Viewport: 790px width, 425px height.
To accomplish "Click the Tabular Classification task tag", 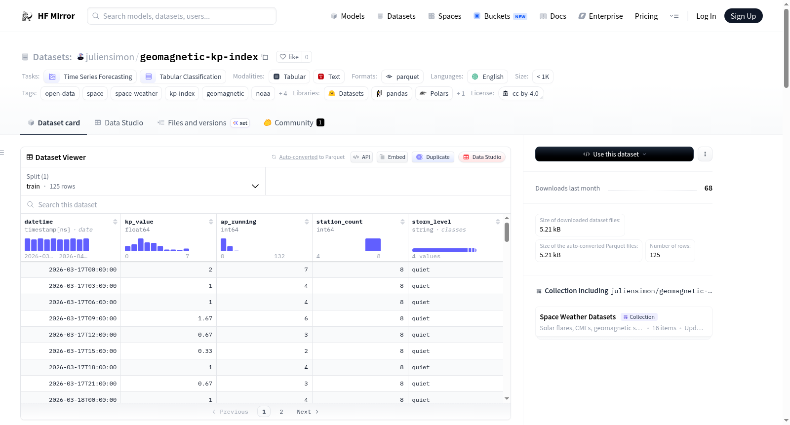I will tap(183, 77).
